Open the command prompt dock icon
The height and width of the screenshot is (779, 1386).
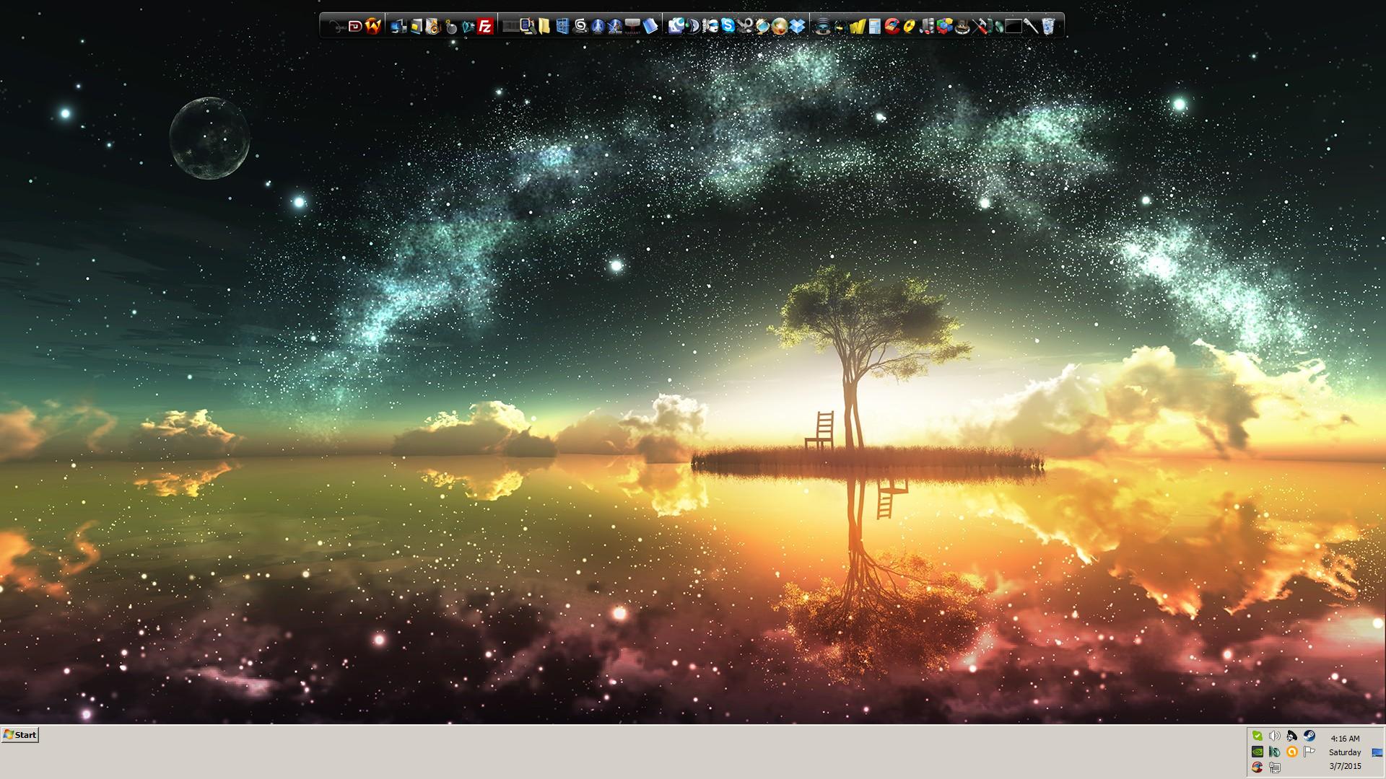1013,27
